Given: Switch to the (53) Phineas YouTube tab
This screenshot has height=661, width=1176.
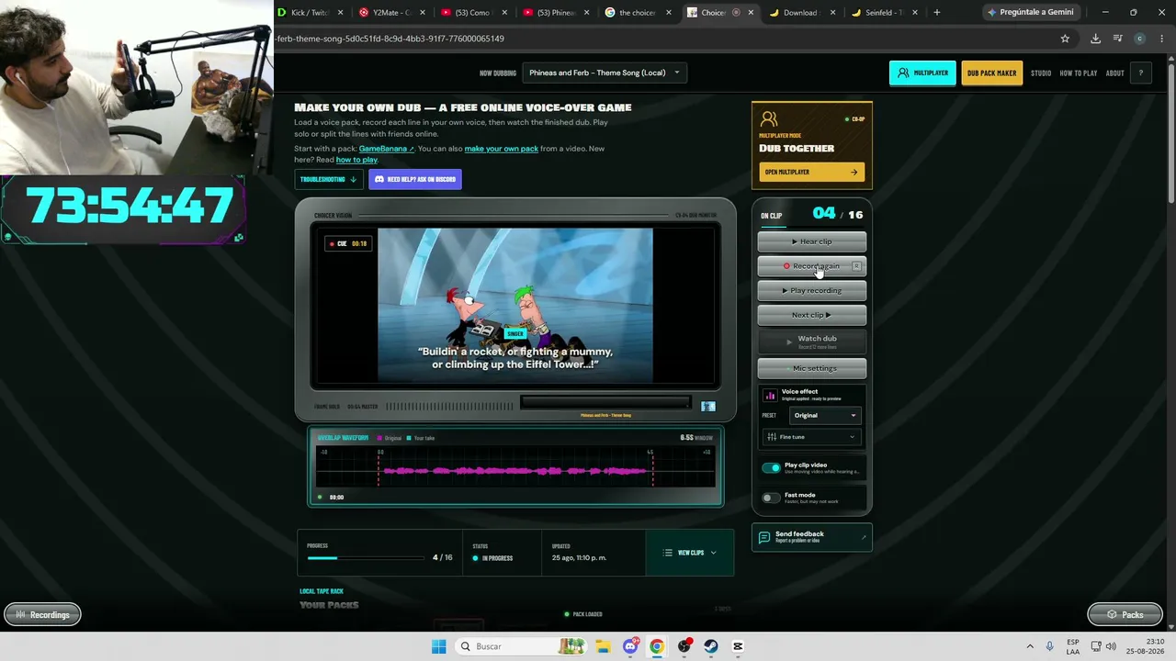Looking at the screenshot, I should click(556, 13).
